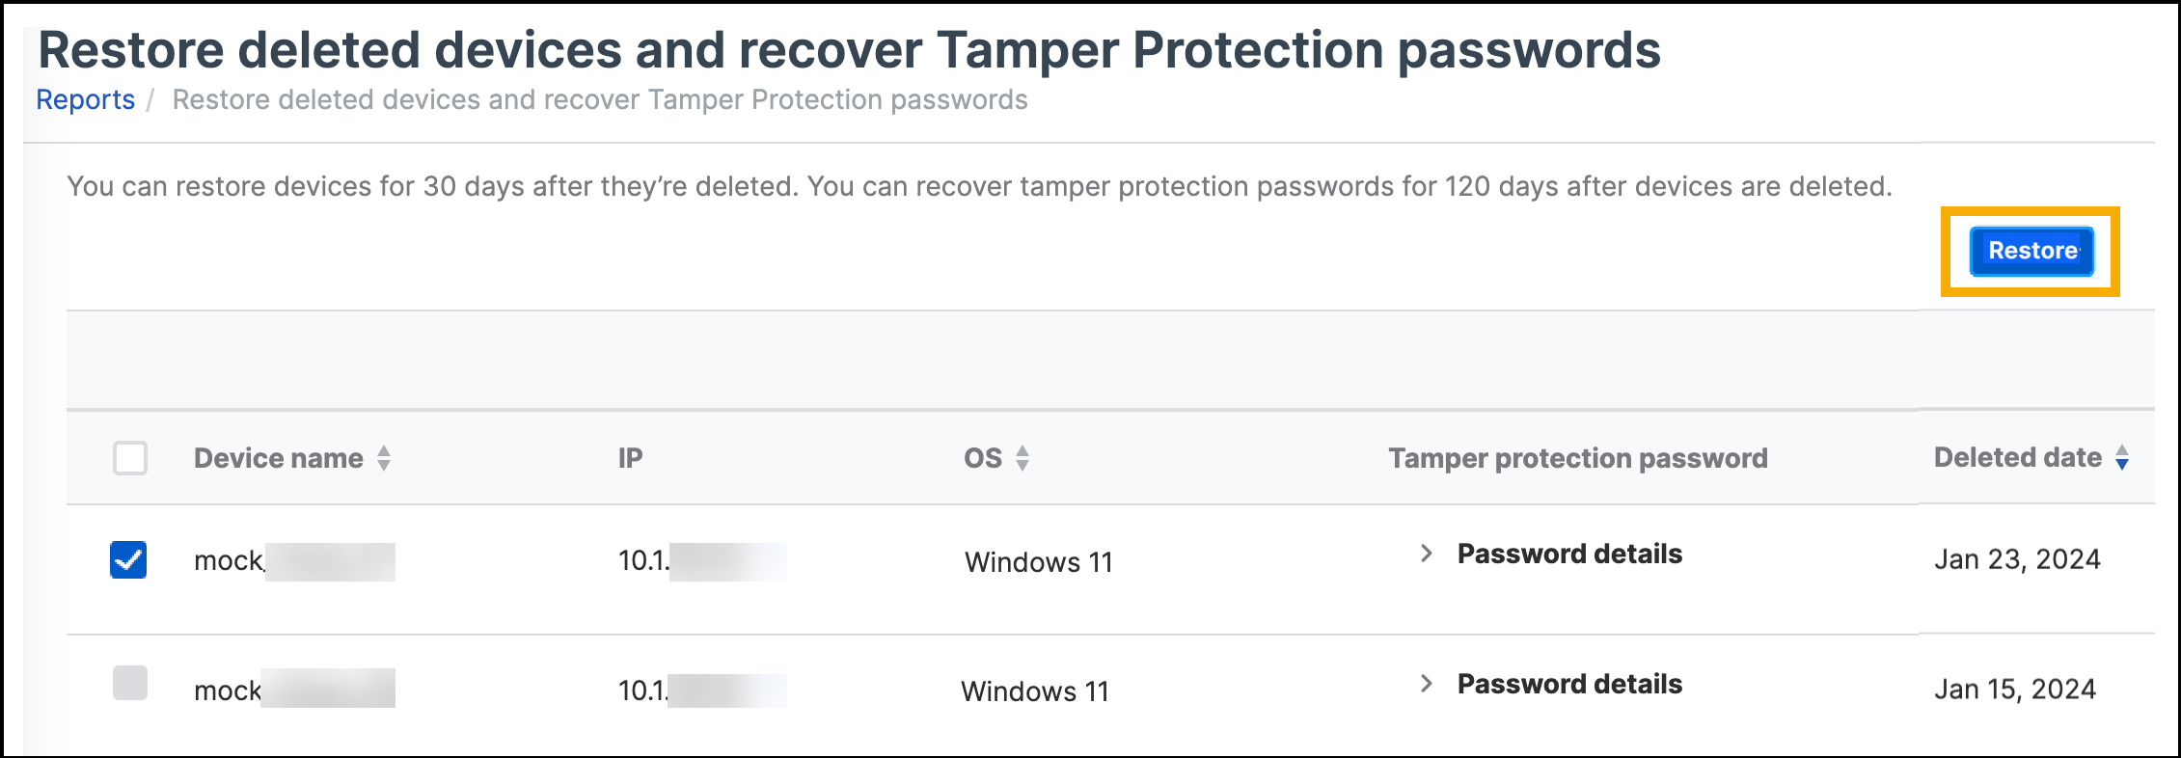Viewport: 2181px width, 758px height.
Task: Click the Jan 23, 2024 deleted date cell
Action: pos(2016,559)
